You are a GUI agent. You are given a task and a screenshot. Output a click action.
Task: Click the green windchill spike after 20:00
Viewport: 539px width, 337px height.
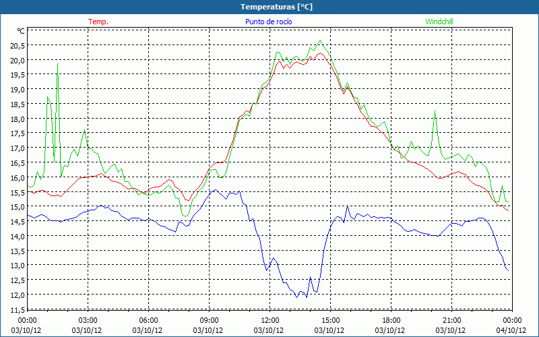(435, 111)
